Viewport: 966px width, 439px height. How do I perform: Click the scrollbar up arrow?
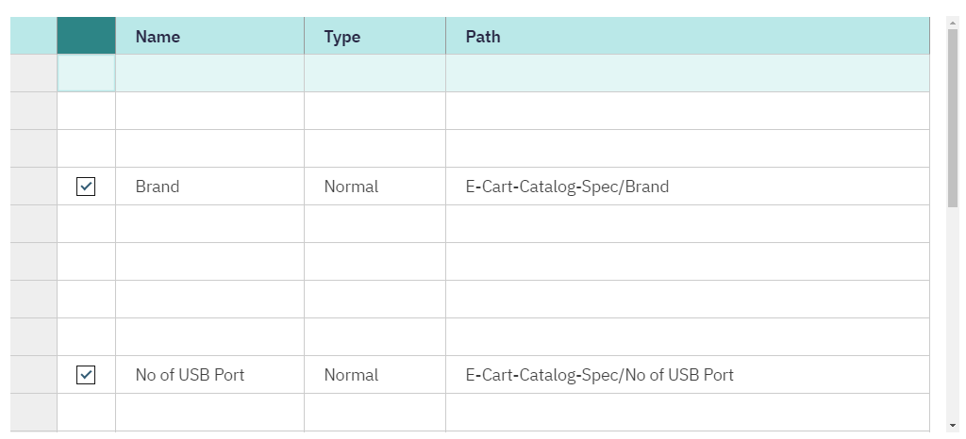click(953, 23)
